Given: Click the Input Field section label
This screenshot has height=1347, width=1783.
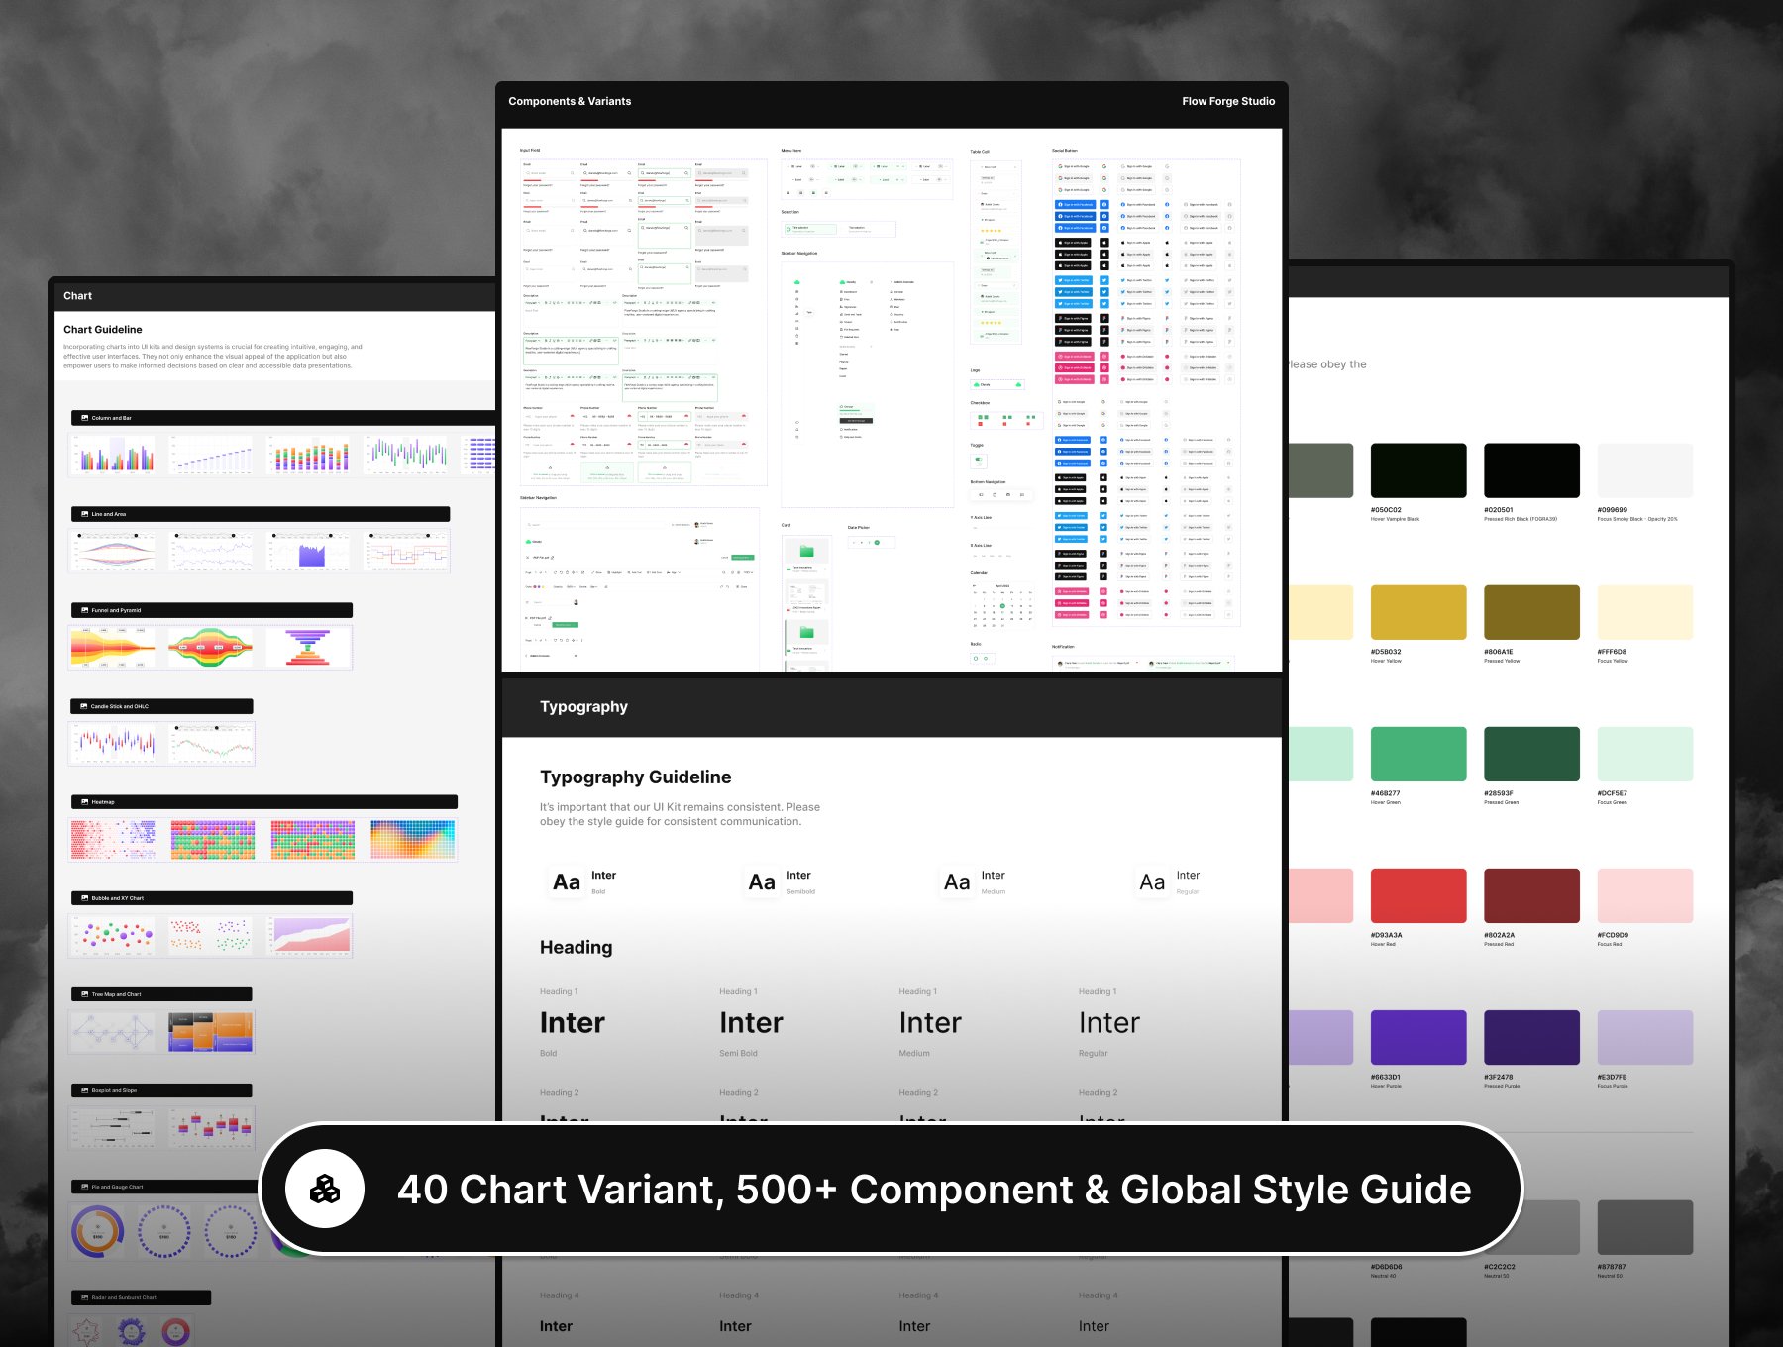Looking at the screenshot, I should click(530, 151).
